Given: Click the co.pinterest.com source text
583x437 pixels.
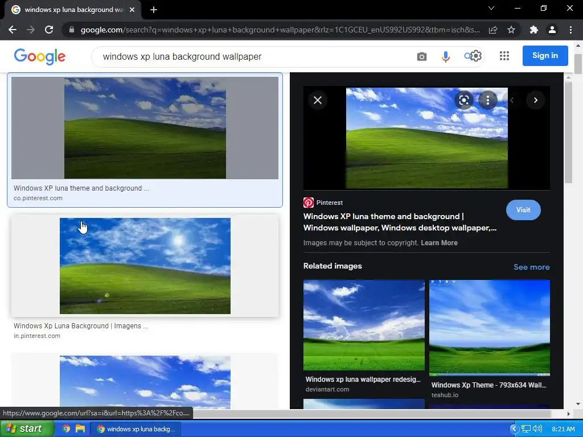Looking at the screenshot, I should click(38, 198).
